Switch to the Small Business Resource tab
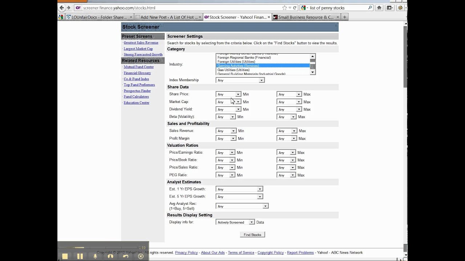Image resolution: width=465 pixels, height=261 pixels. pyautogui.click(x=306, y=17)
